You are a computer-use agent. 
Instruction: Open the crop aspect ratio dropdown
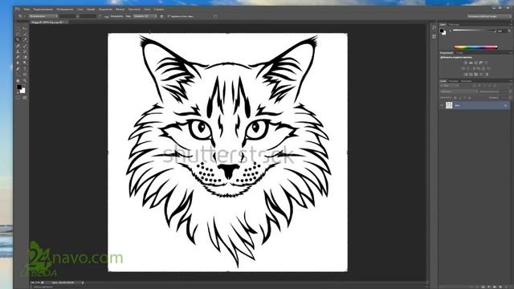(43, 16)
